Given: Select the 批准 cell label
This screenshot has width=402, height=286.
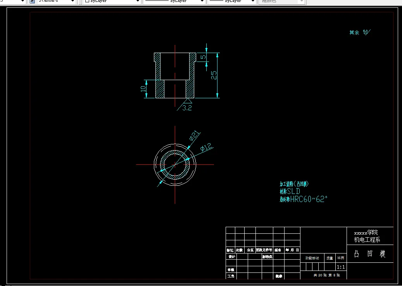Looking at the screenshot, I should coord(279,276).
